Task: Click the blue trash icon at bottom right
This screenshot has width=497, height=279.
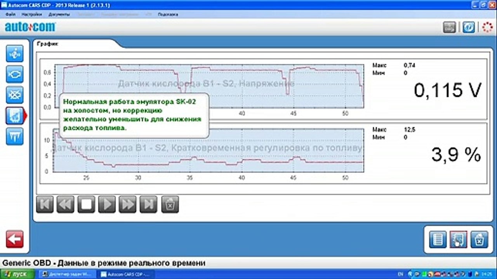Action: 479,239
